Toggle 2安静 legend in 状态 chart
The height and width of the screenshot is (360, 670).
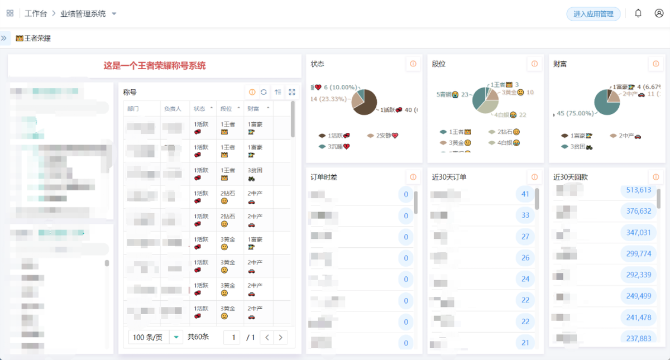pos(382,136)
